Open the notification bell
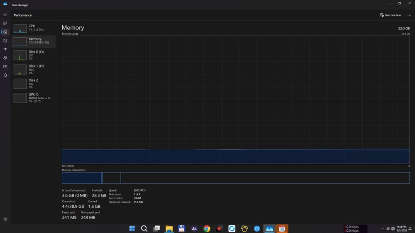 pos(410,228)
